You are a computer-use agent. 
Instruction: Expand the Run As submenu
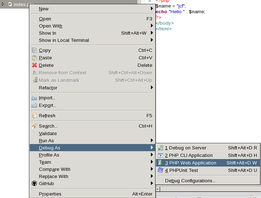pos(92,140)
